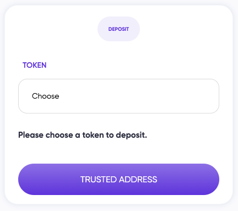Show the token list under the TOKEN label

(x=118, y=96)
